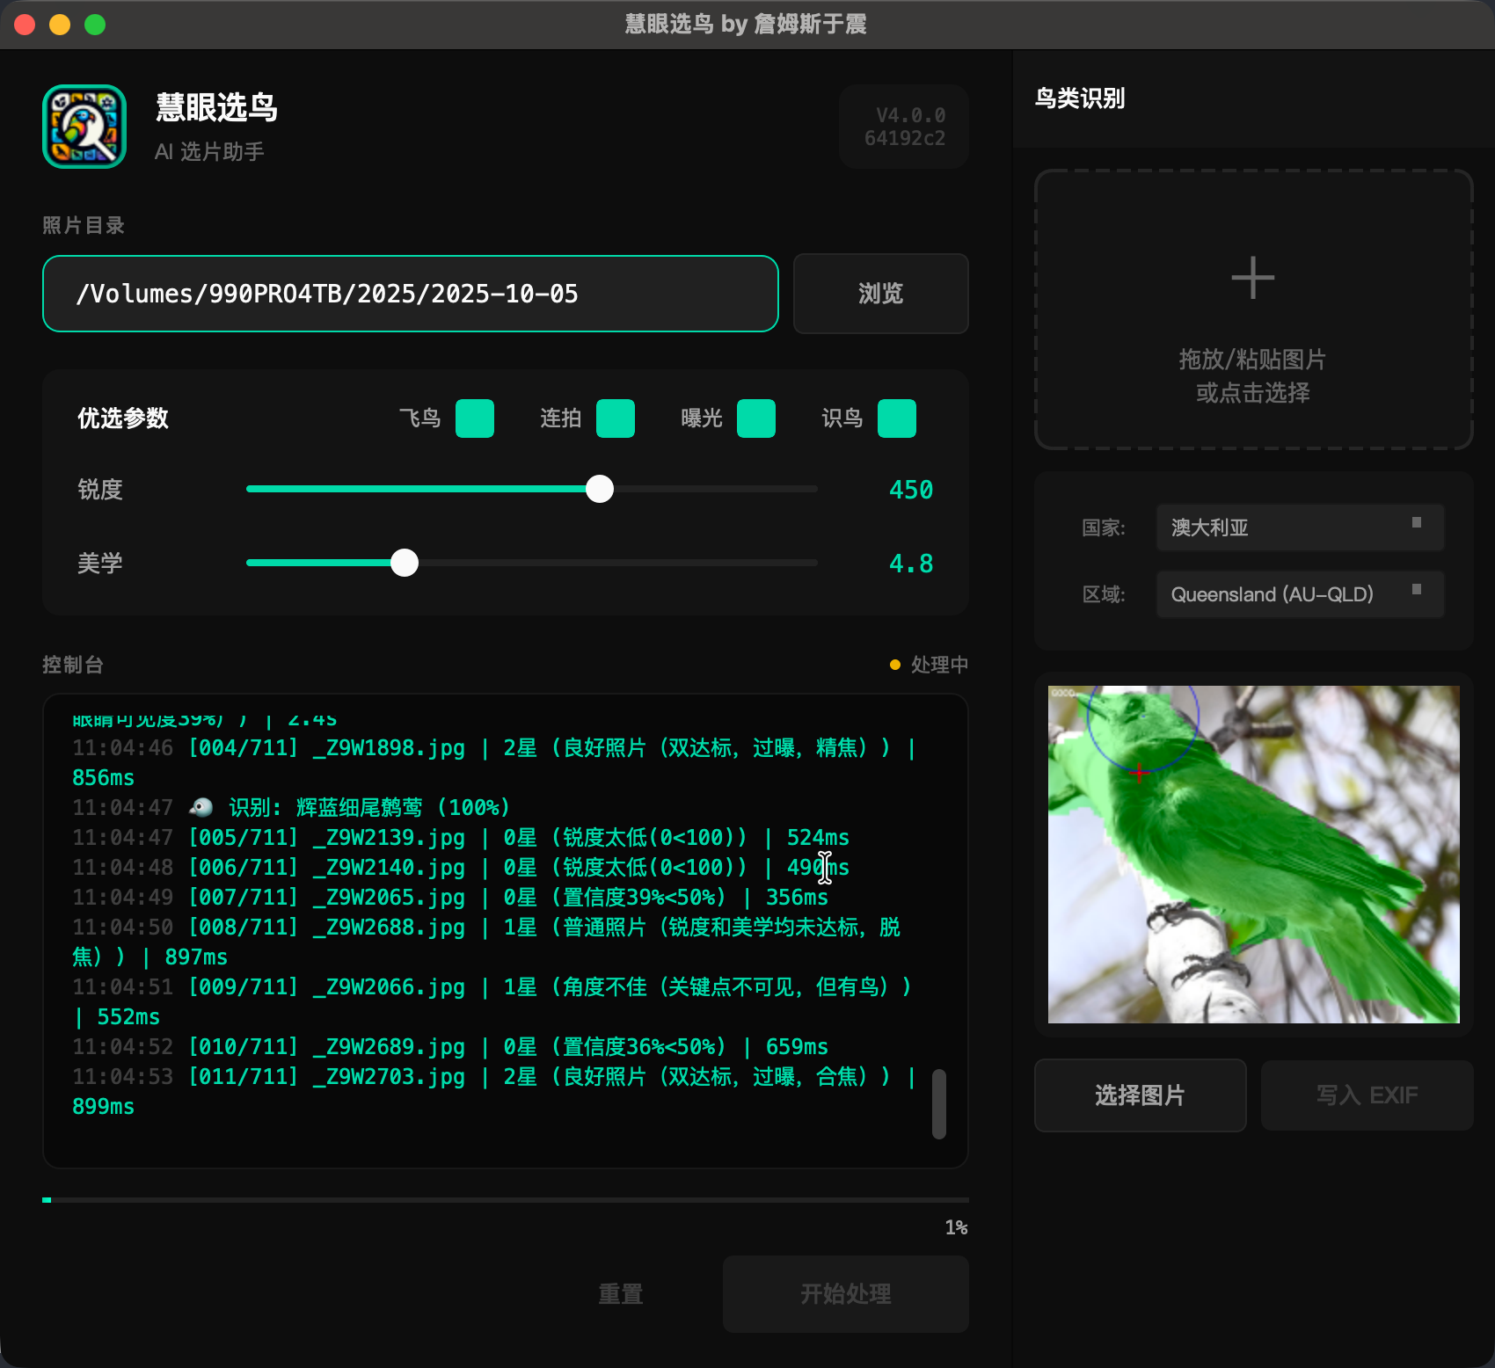Adjust the 锐度 sharpness slider handle
1495x1368 pixels.
pyautogui.click(x=599, y=489)
